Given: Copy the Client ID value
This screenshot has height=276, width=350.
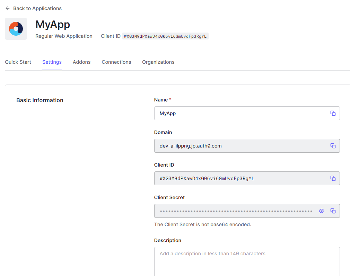Looking at the screenshot, I should pos(333,178).
